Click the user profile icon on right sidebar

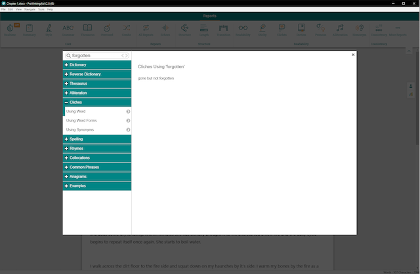pos(411,86)
